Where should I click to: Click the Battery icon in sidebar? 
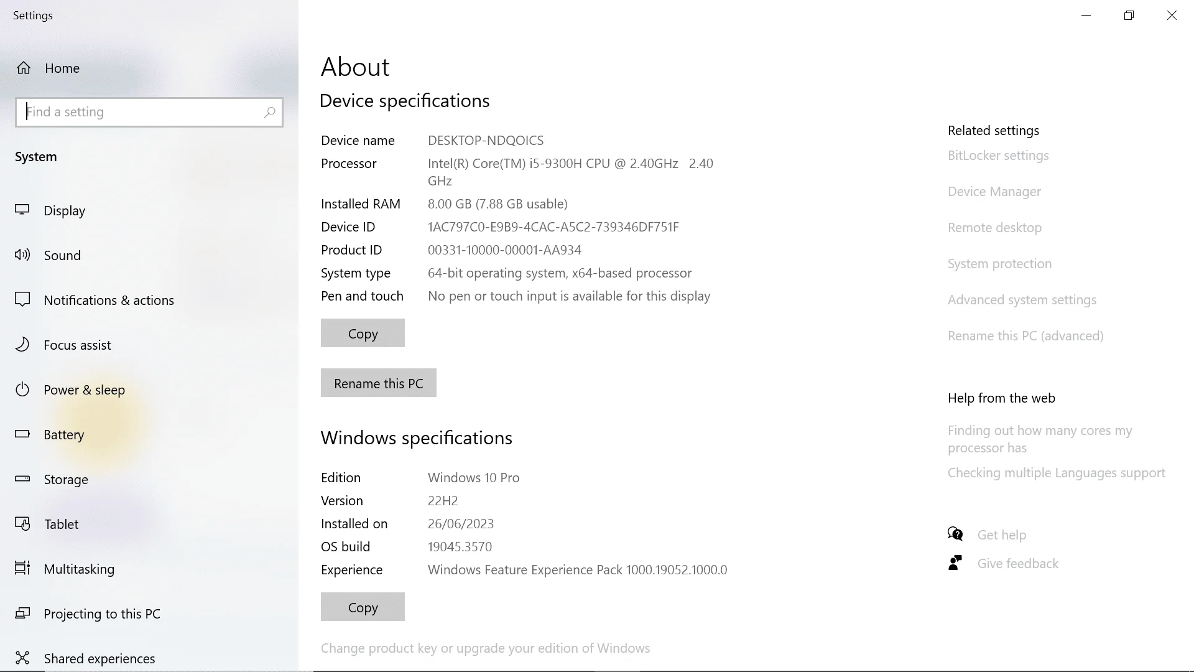point(22,434)
